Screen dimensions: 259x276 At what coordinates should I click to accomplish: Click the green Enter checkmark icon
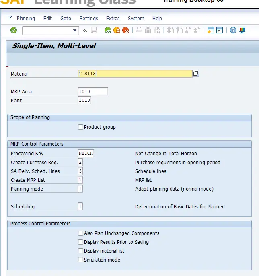[x=14, y=30]
